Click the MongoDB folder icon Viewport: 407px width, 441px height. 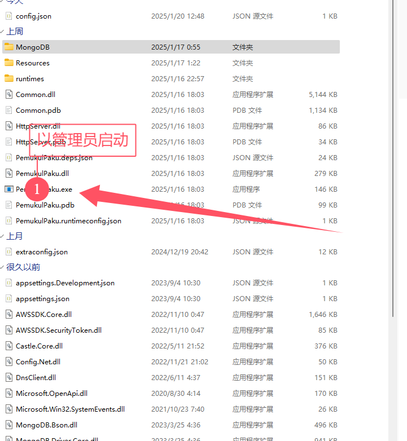tap(8, 47)
